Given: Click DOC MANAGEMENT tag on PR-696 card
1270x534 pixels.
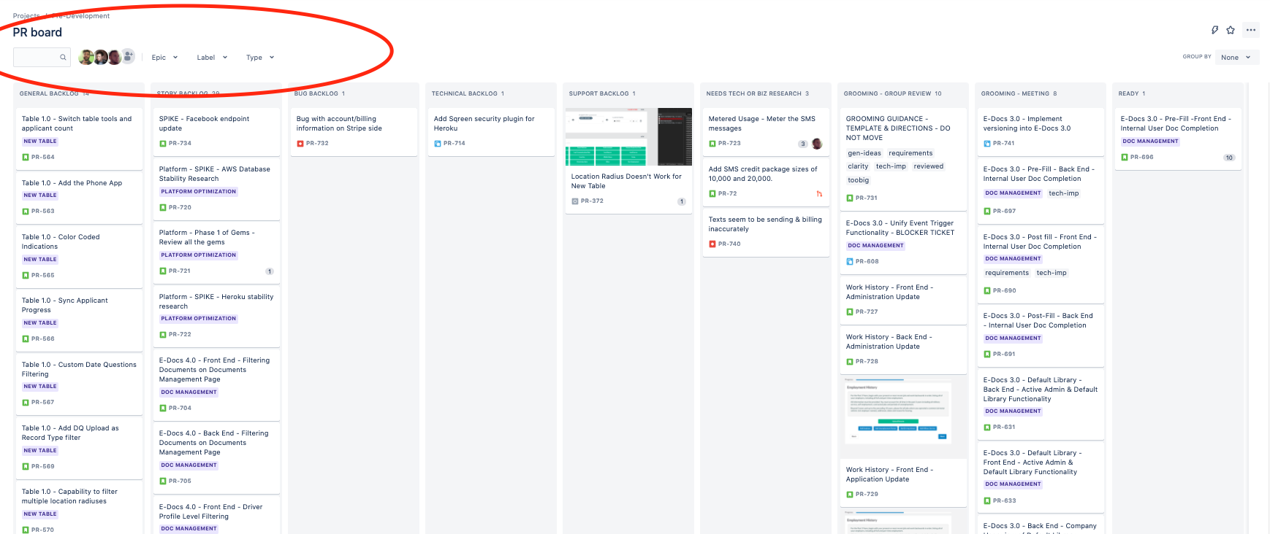Looking at the screenshot, I should (1150, 142).
